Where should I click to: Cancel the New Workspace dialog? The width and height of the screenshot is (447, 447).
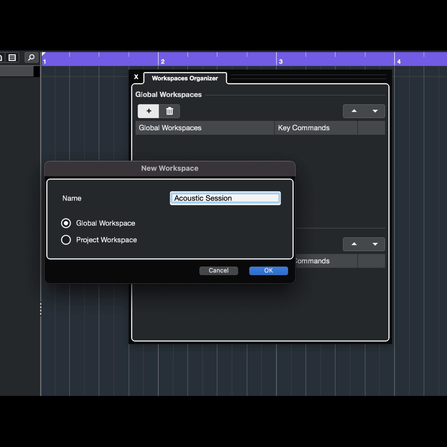[x=218, y=270]
